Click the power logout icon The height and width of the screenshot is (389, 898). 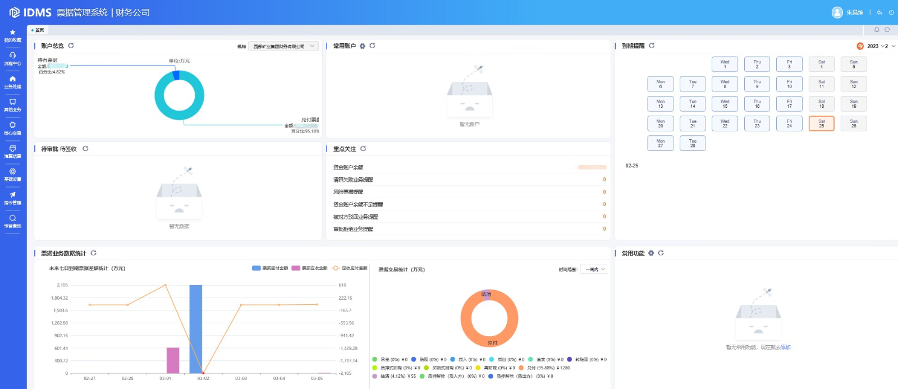tap(891, 12)
